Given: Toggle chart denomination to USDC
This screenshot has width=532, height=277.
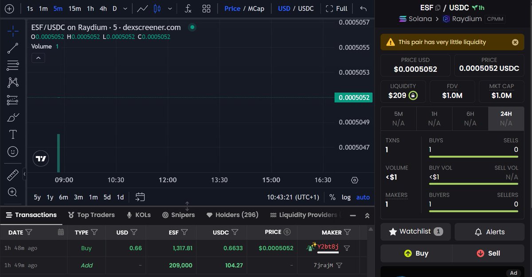Looking at the screenshot, I should [306, 8].
